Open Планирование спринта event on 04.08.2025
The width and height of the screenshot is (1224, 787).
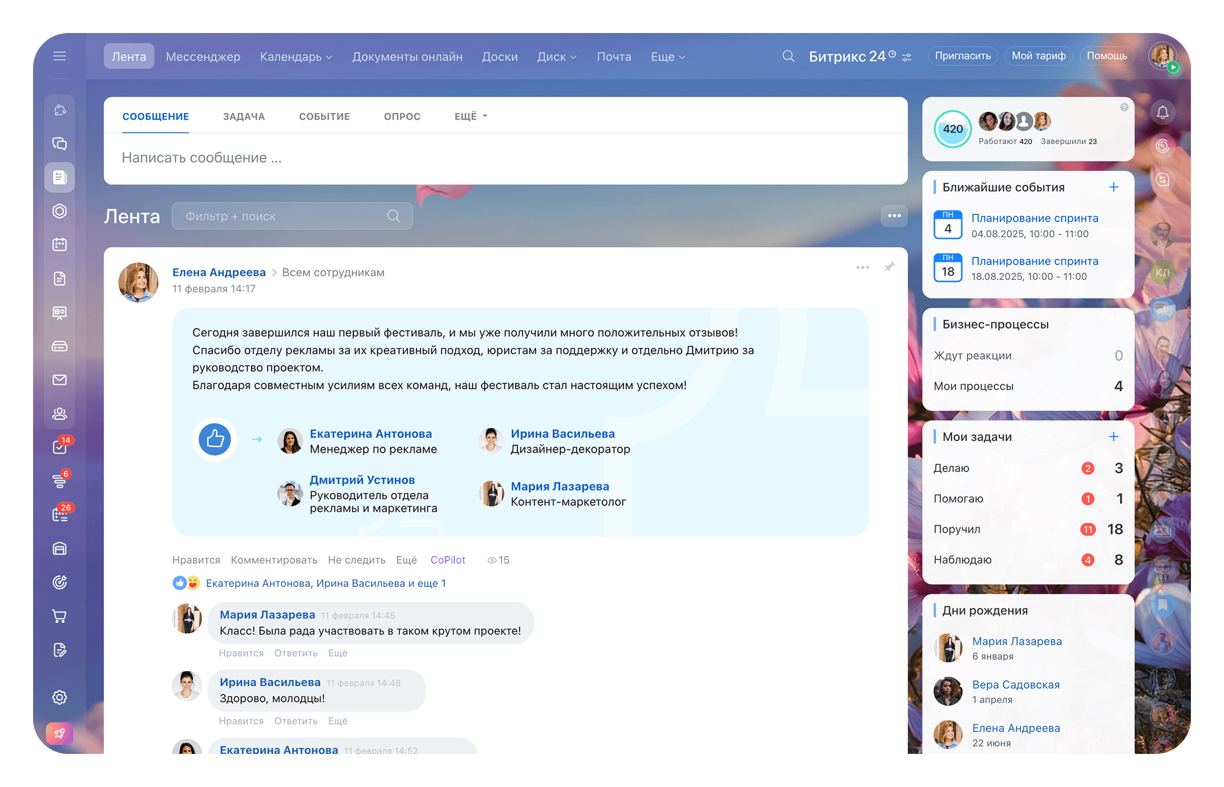(1034, 218)
